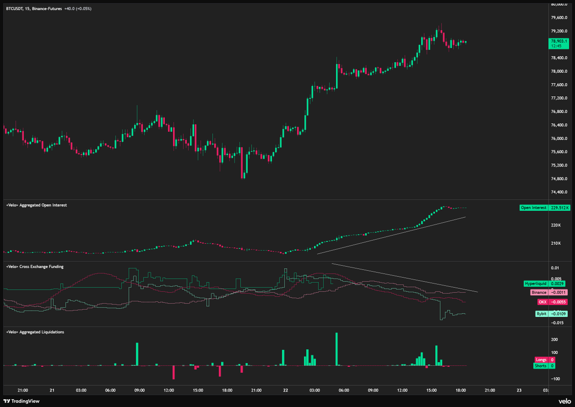Click the 15:00 label of the 21st

click(198, 390)
